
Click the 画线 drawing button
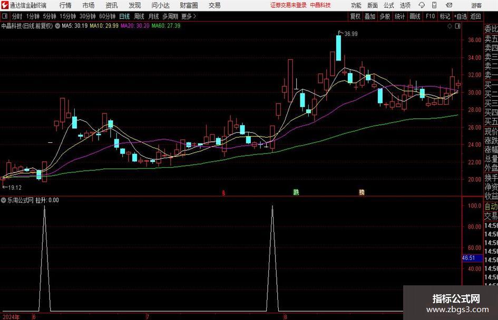pos(415,16)
